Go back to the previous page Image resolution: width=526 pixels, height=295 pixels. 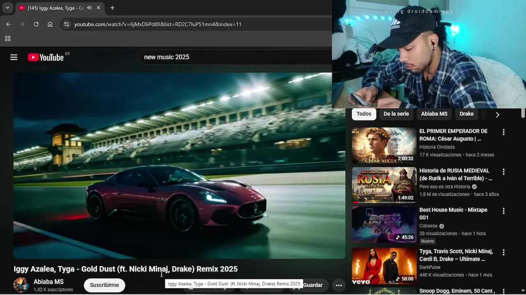[9, 24]
